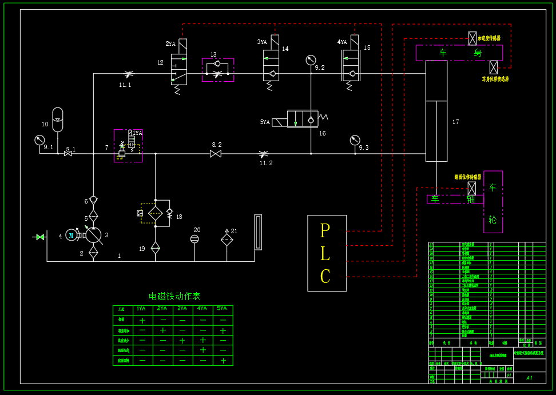This screenshot has width=556, height=395.
Task: Click throttle valve 11.1 symbol
Action: [129, 74]
